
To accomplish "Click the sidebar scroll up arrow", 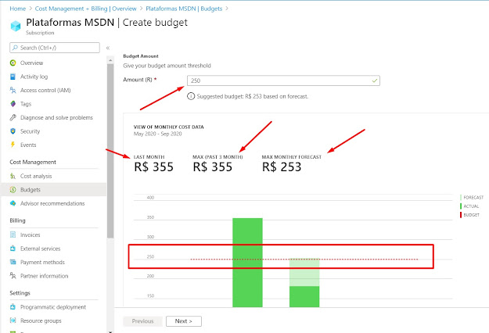I will [x=110, y=60].
